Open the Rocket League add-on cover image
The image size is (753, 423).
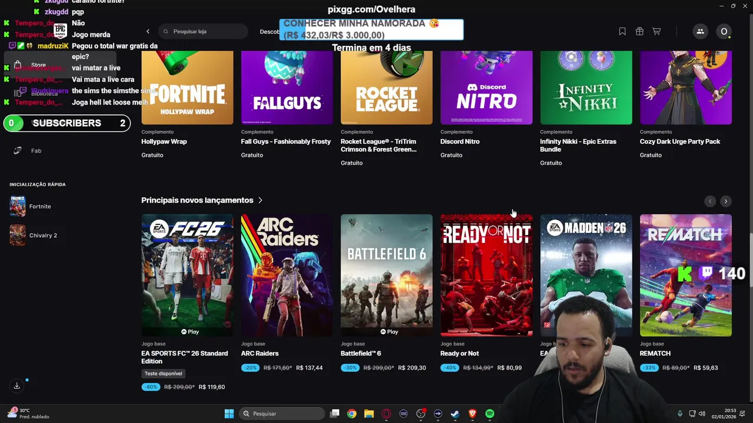point(387,88)
